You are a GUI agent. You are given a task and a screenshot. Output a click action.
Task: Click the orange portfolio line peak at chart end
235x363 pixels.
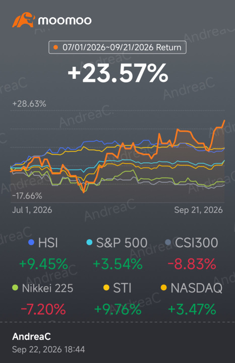pyautogui.click(x=224, y=121)
